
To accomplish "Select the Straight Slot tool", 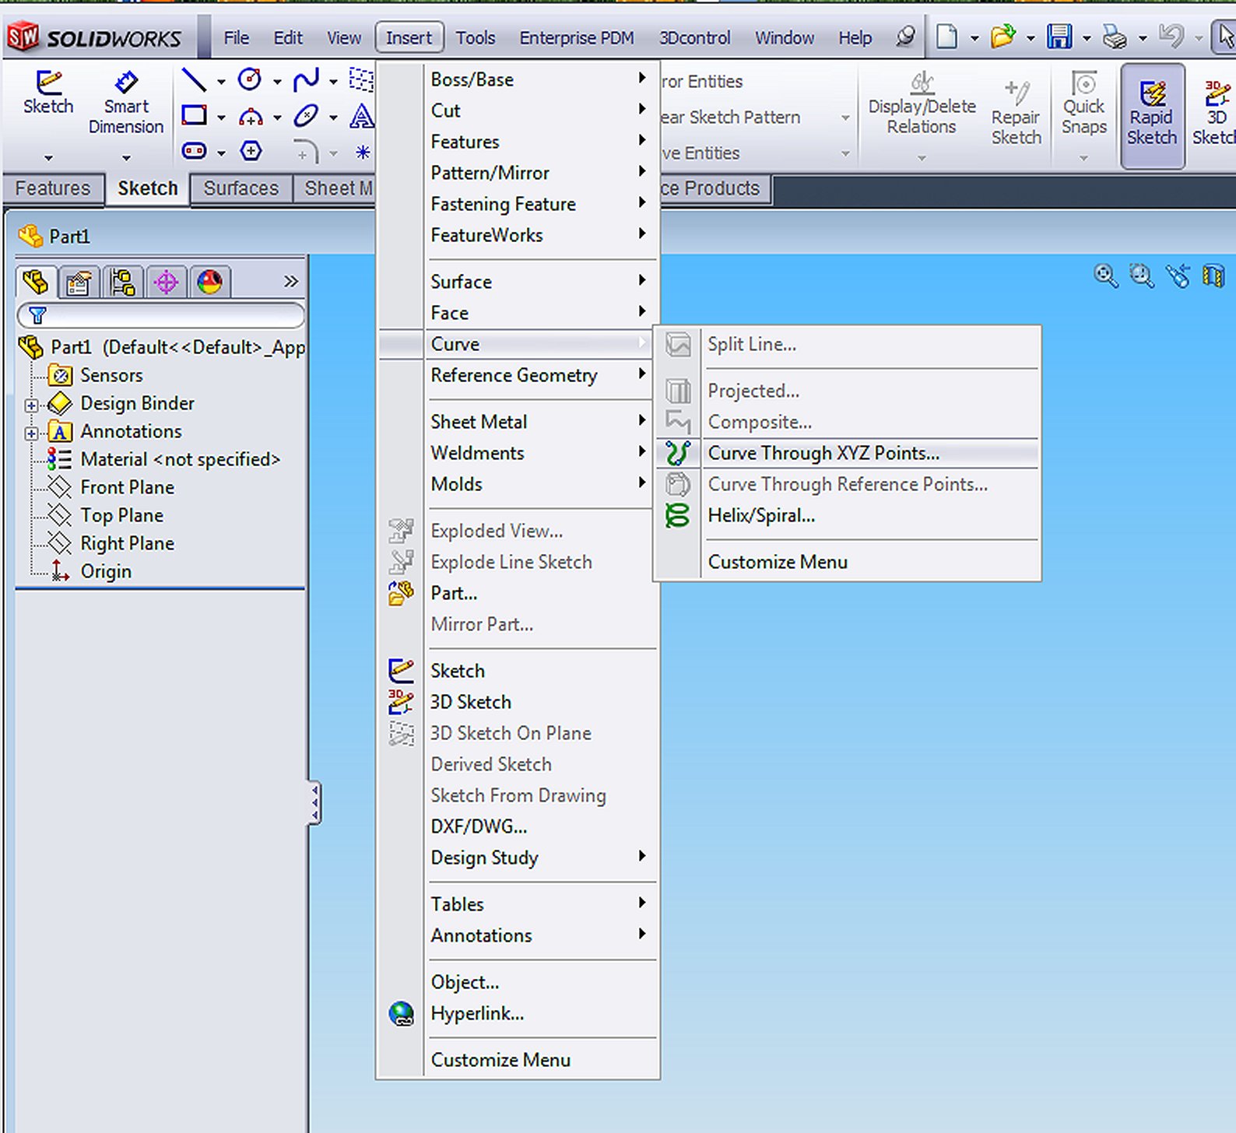I will 194,150.
